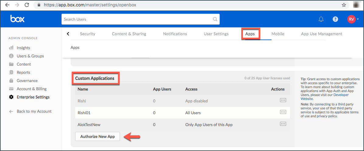Image resolution: width=364 pixels, height=151 pixels.
Task: Switch to Content & Sharing tab
Action: click(x=129, y=34)
